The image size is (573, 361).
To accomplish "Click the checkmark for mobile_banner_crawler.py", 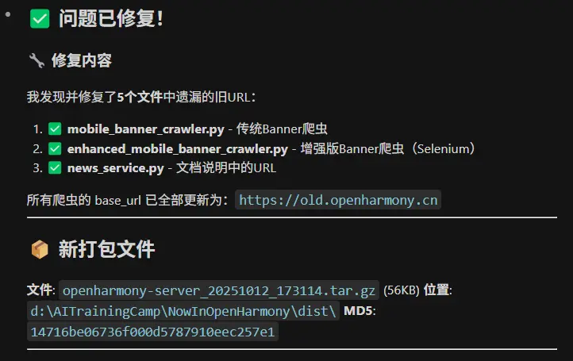I will (x=55, y=129).
